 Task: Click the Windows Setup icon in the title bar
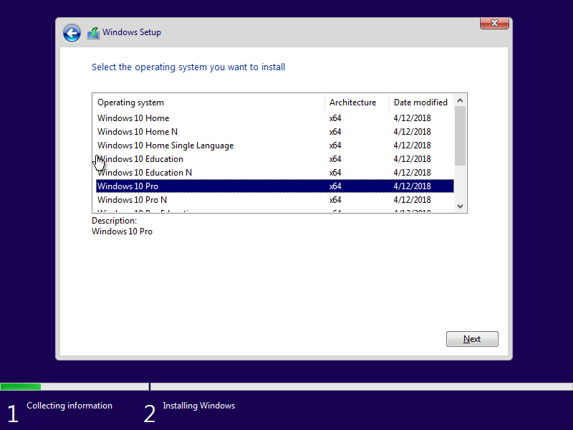coord(93,33)
